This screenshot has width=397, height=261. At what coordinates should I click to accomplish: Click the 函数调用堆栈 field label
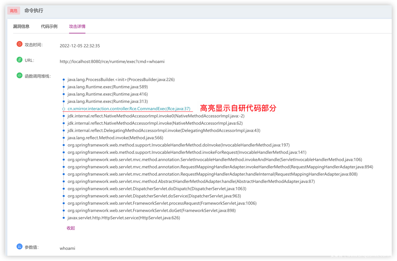(x=38, y=76)
